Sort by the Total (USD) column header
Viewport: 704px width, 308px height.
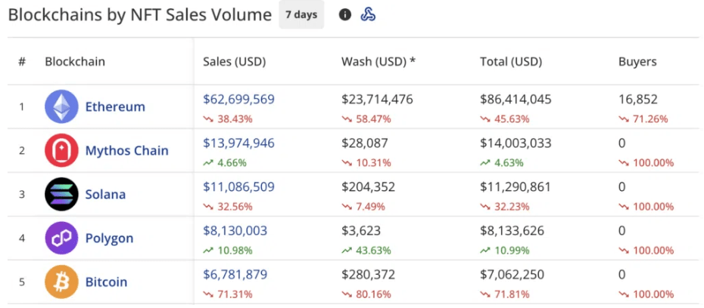click(x=511, y=62)
